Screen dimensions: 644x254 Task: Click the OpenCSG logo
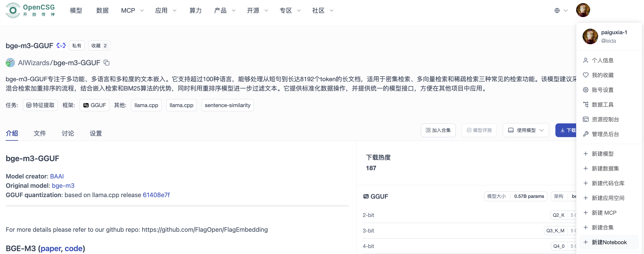point(30,10)
